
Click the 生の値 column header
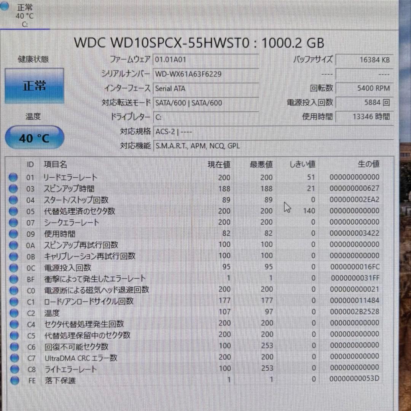point(368,164)
